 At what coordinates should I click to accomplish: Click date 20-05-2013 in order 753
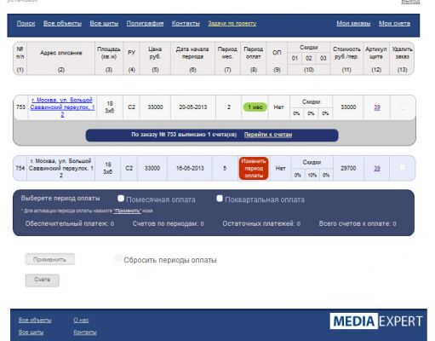click(193, 107)
